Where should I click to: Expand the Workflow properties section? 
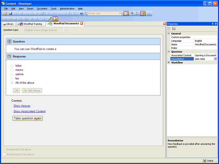169,63
